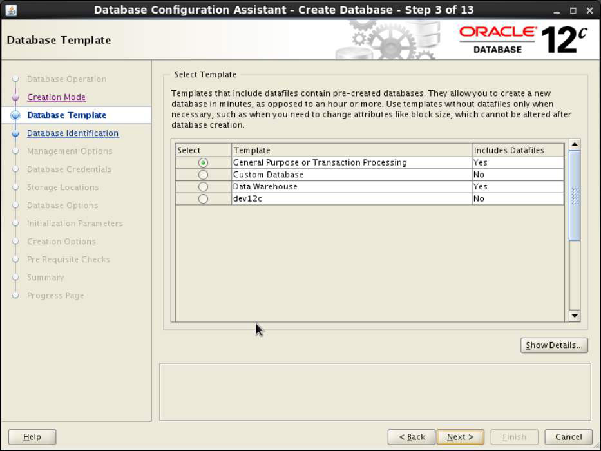Click the Java icon in title bar
This screenshot has height=451, width=601.
coord(12,10)
